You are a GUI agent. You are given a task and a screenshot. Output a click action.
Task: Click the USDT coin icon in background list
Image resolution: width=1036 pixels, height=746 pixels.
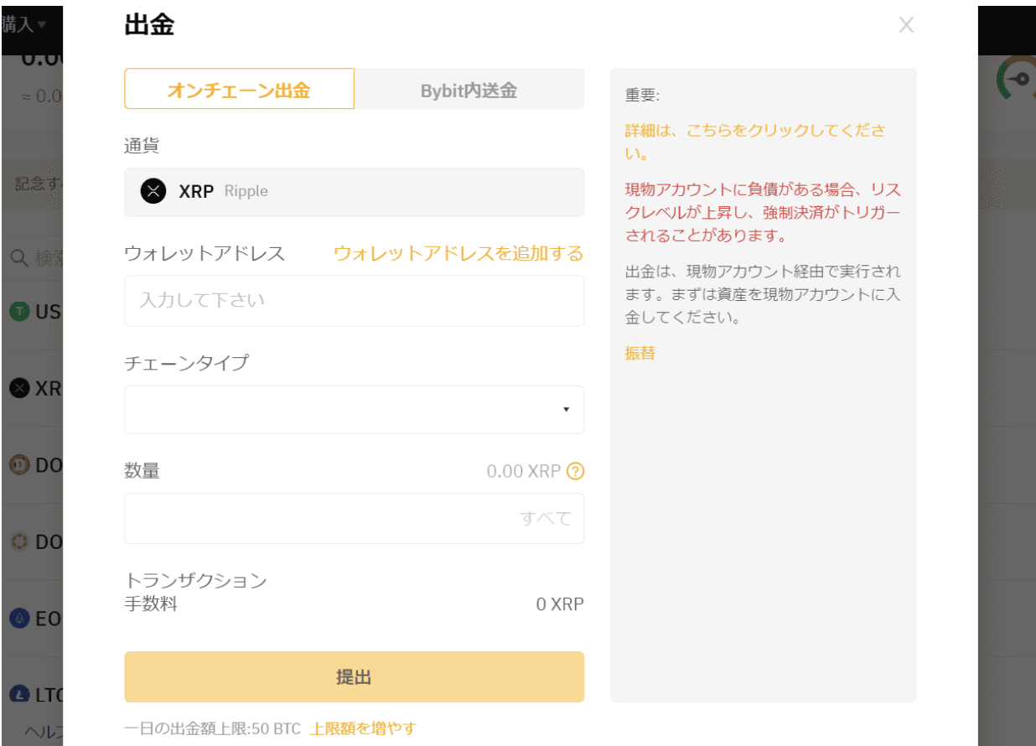point(19,312)
